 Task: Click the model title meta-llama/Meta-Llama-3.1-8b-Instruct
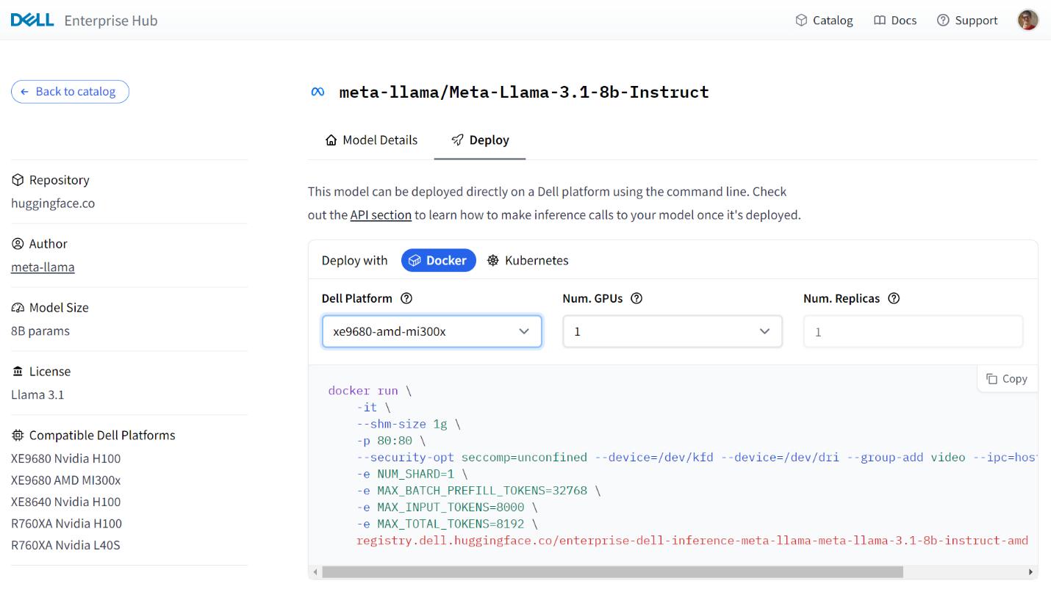(524, 92)
